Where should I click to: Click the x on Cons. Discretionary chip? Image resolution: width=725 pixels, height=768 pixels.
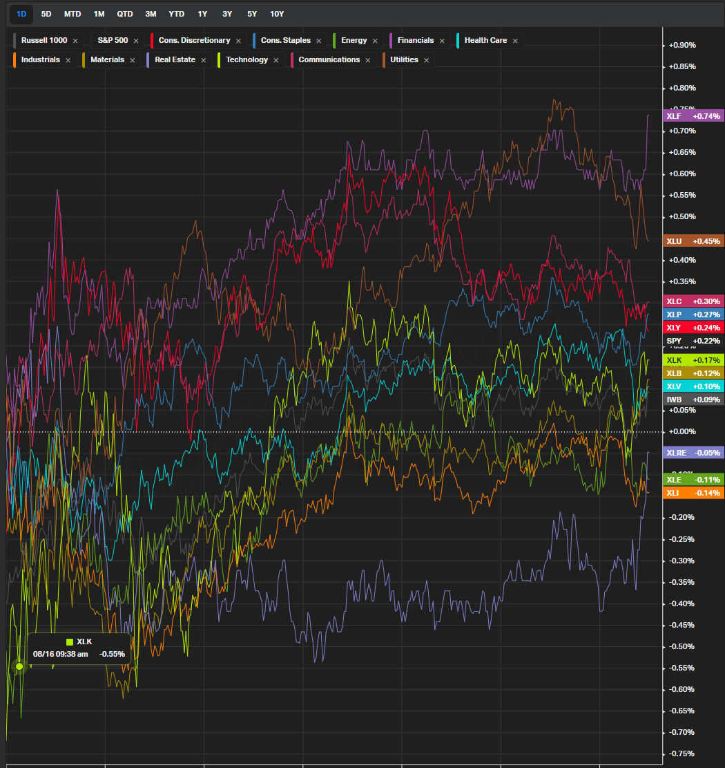point(238,41)
